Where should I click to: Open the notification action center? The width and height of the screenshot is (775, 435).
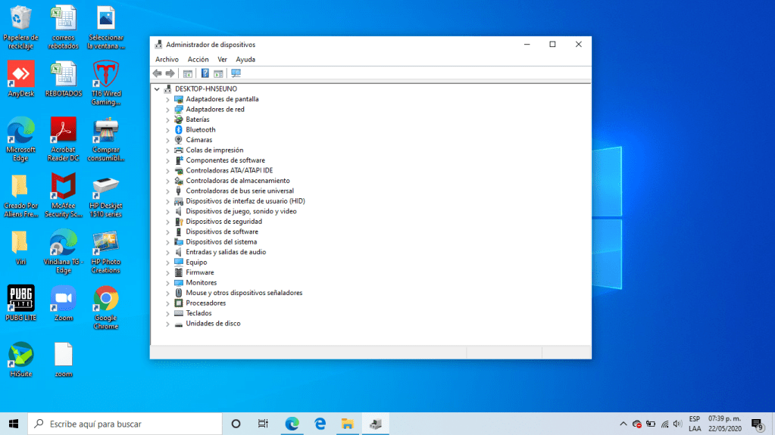click(756, 424)
